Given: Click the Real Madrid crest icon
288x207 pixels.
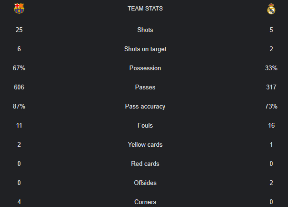Looking at the screenshot, I should point(271,9).
